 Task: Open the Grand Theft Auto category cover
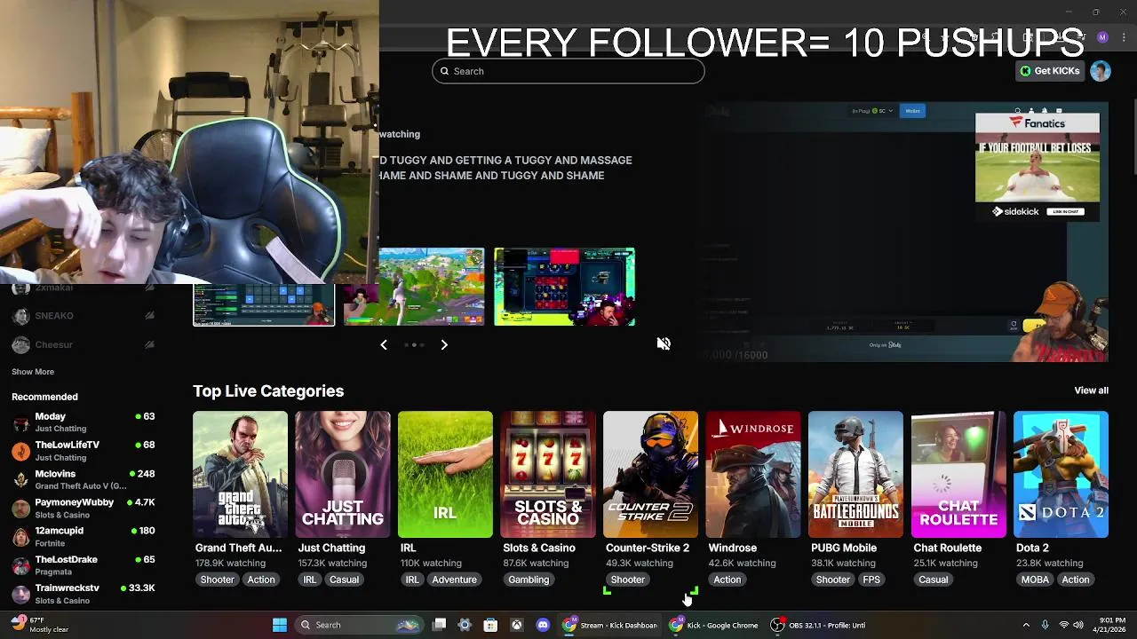tap(240, 474)
